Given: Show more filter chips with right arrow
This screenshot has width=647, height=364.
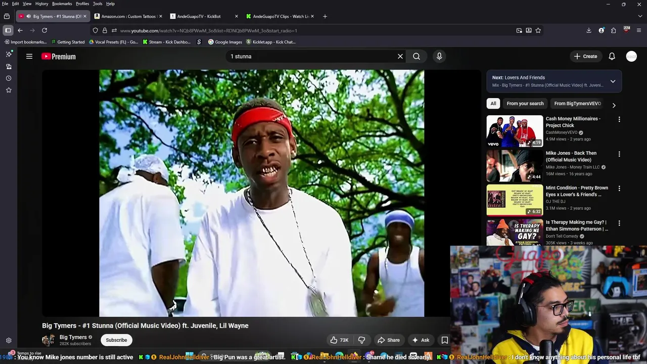Looking at the screenshot, I should (614, 105).
